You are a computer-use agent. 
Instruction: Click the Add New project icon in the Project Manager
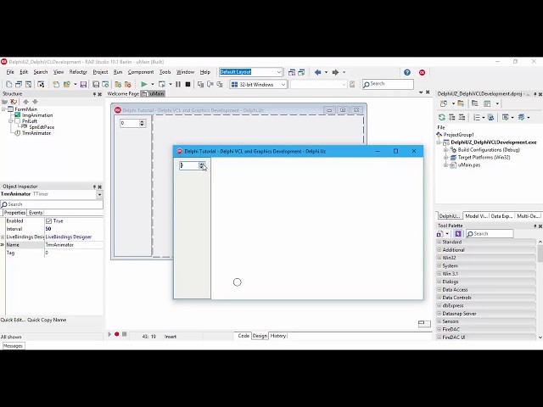(x=444, y=103)
